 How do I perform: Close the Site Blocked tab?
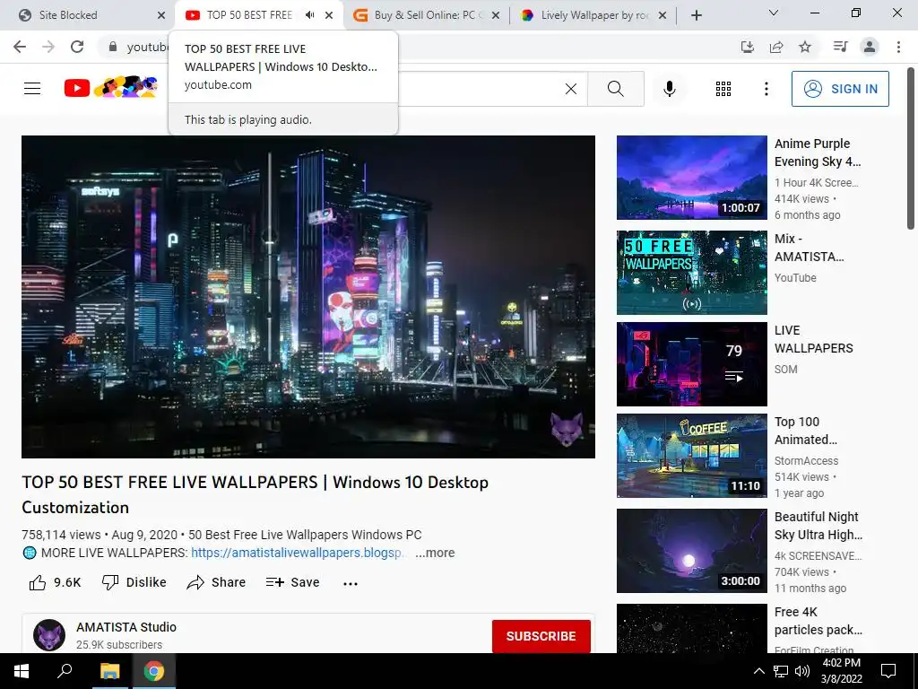click(x=161, y=15)
